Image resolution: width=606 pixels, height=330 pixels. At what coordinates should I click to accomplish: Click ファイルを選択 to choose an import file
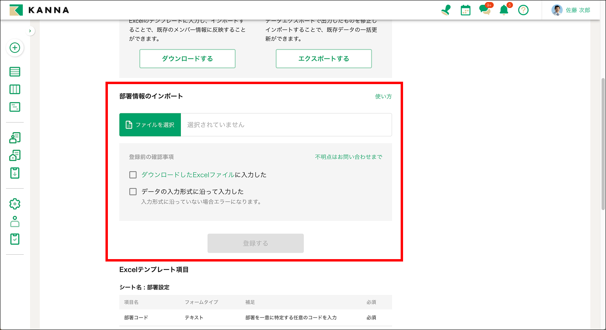point(150,125)
